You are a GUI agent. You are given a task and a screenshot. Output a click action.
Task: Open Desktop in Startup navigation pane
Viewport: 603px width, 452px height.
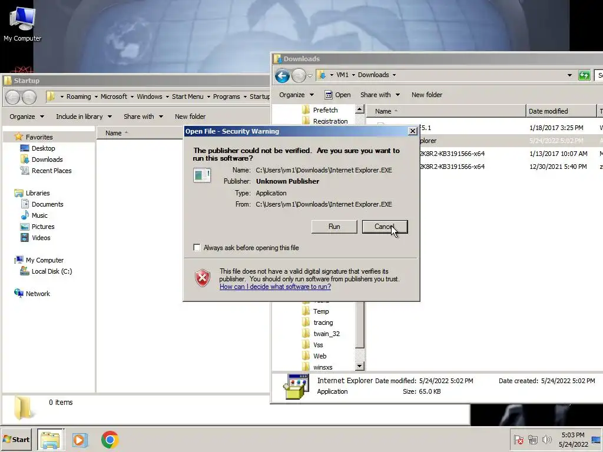[x=38, y=148]
